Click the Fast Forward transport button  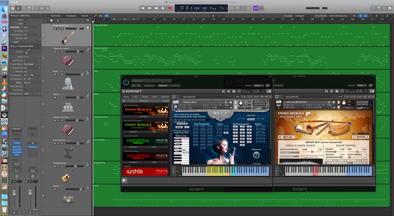point(150,8)
